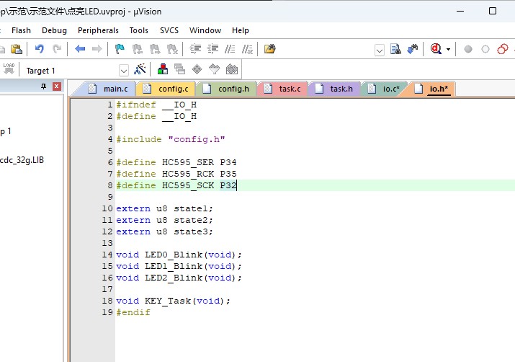Image resolution: width=515 pixels, height=362 pixels.
Task: Toggle the Insert/Remove Breakpoint red circle
Action: pos(468,49)
